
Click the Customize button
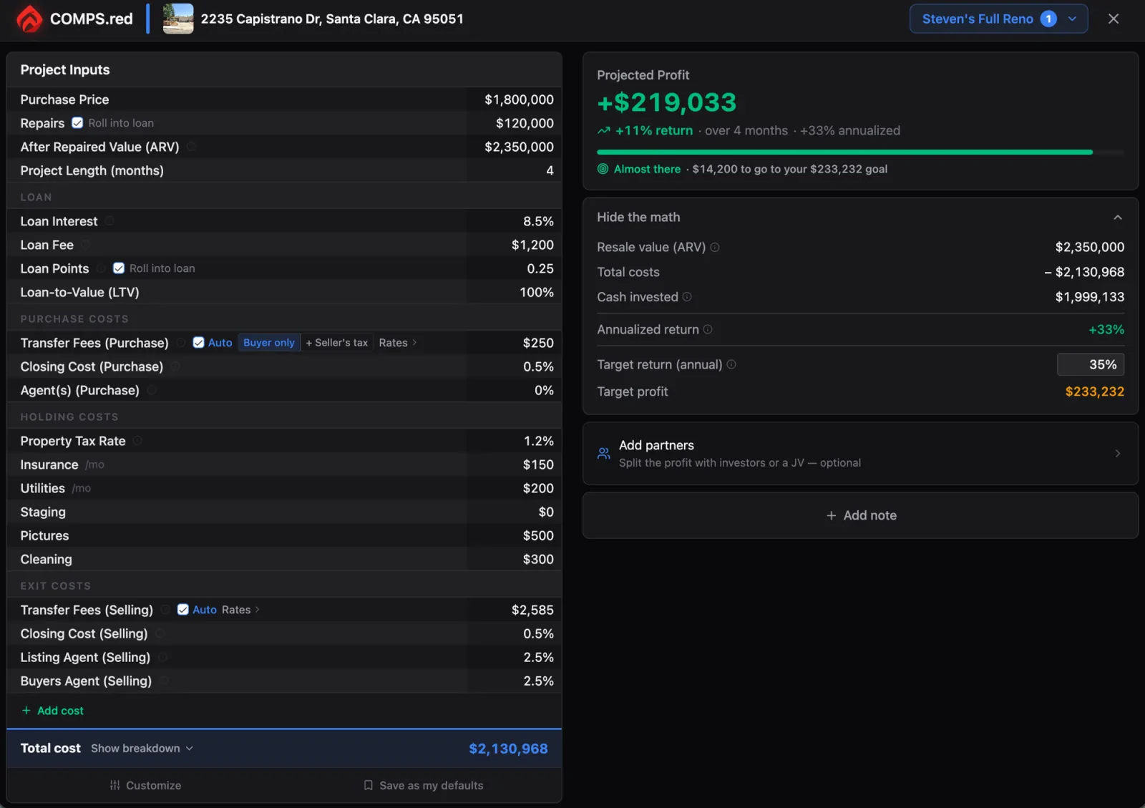pyautogui.click(x=145, y=785)
